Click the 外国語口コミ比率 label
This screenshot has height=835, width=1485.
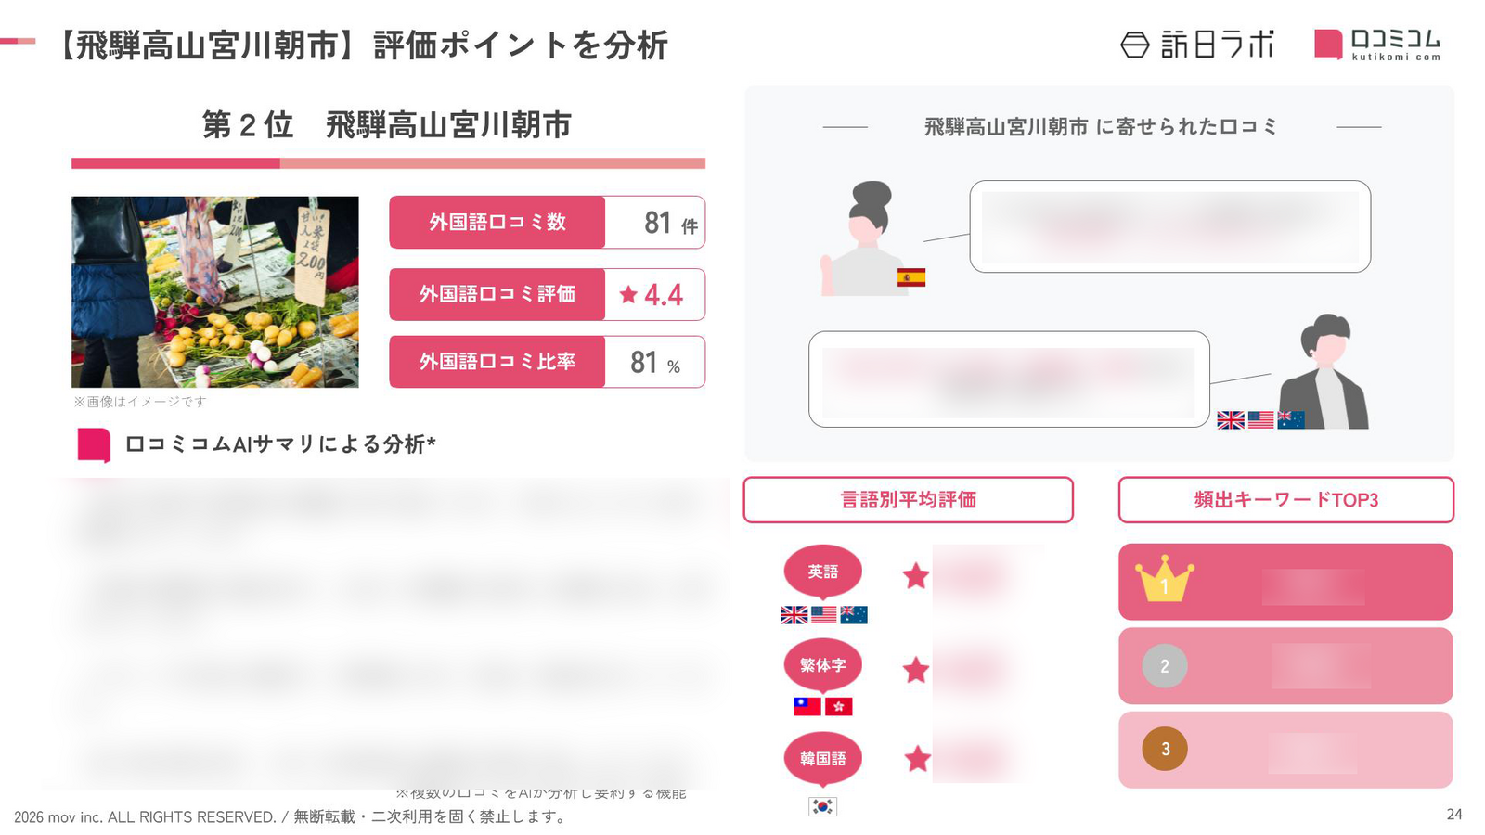[497, 362]
